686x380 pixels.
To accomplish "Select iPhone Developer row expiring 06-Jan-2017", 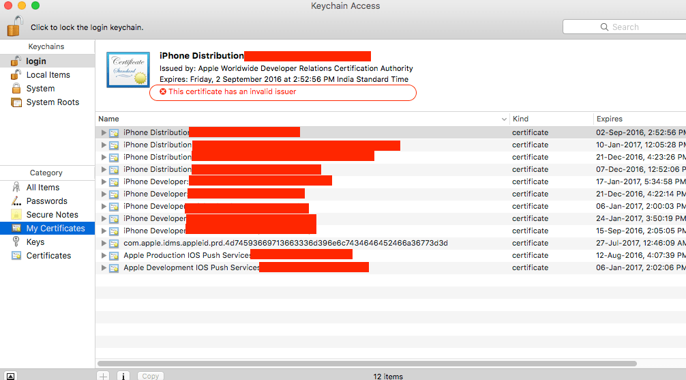I will pyautogui.click(x=391, y=206).
